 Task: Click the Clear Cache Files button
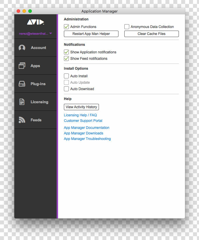point(151,34)
